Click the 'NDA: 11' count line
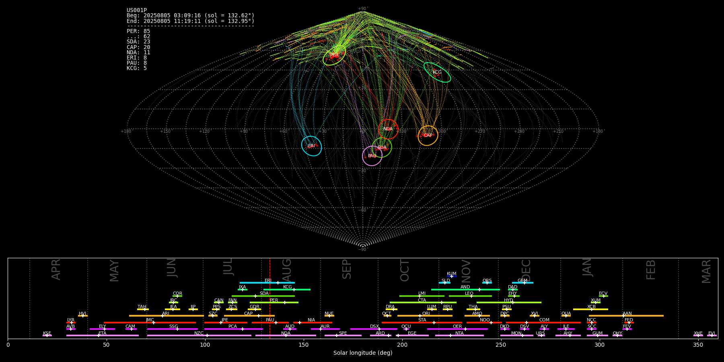Image resolution: width=724 pixels, height=362 pixels. click(138, 53)
